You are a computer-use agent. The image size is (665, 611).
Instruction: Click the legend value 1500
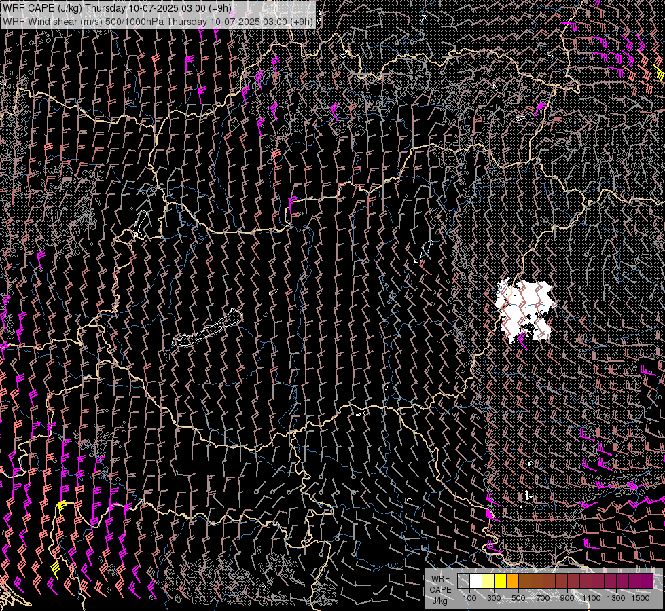pos(641,598)
